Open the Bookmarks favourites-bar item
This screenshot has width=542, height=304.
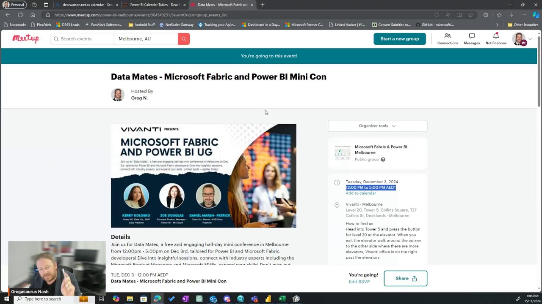point(14,24)
